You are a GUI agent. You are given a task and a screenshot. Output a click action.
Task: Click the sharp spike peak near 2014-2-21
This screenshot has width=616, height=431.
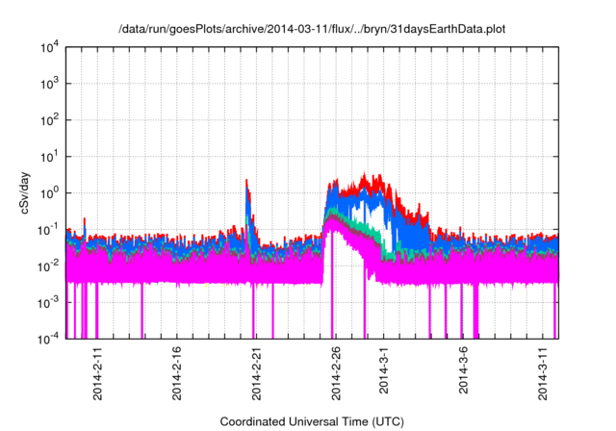pos(247,181)
